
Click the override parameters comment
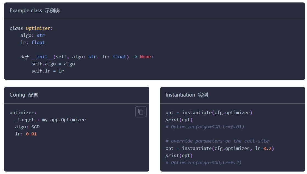point(217,141)
